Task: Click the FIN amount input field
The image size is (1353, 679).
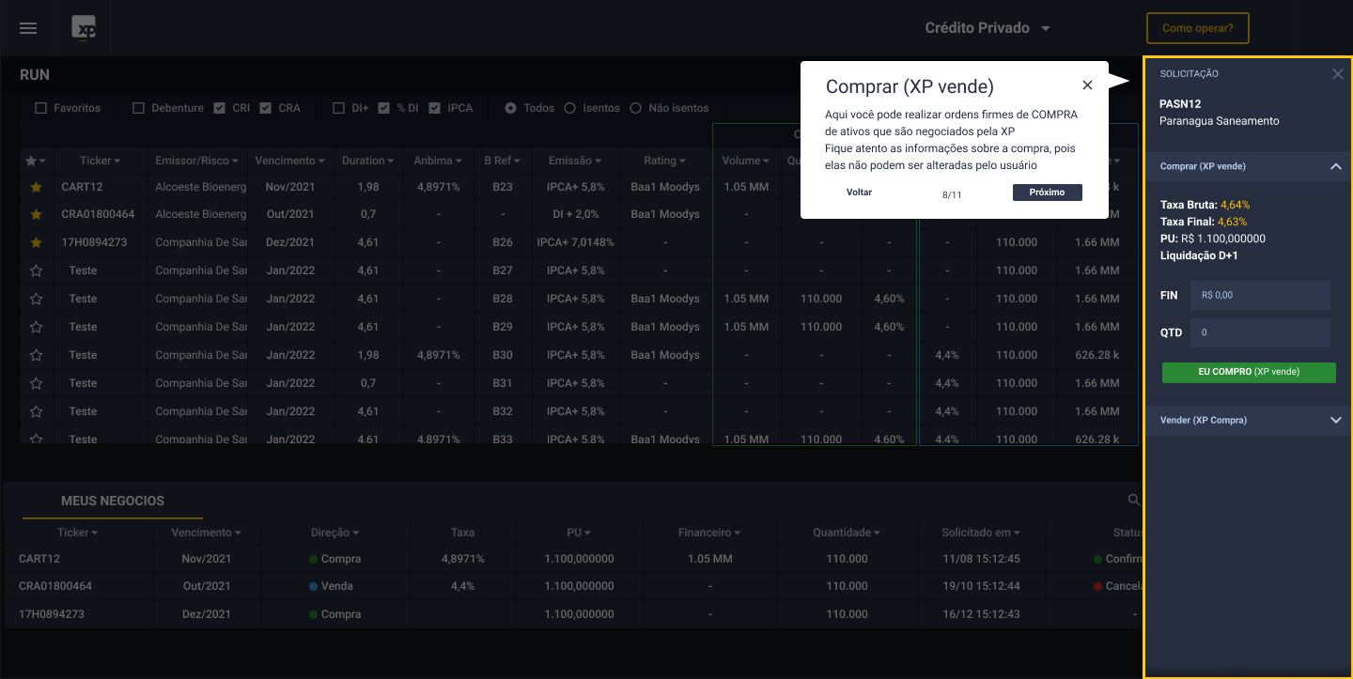Action: pos(1259,295)
